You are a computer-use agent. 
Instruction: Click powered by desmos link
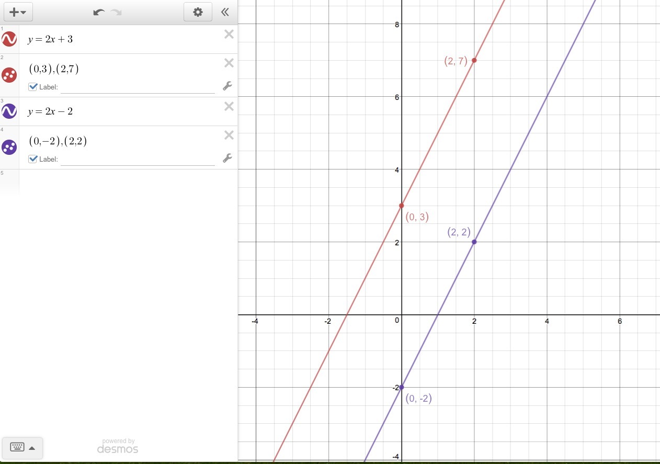tap(118, 446)
